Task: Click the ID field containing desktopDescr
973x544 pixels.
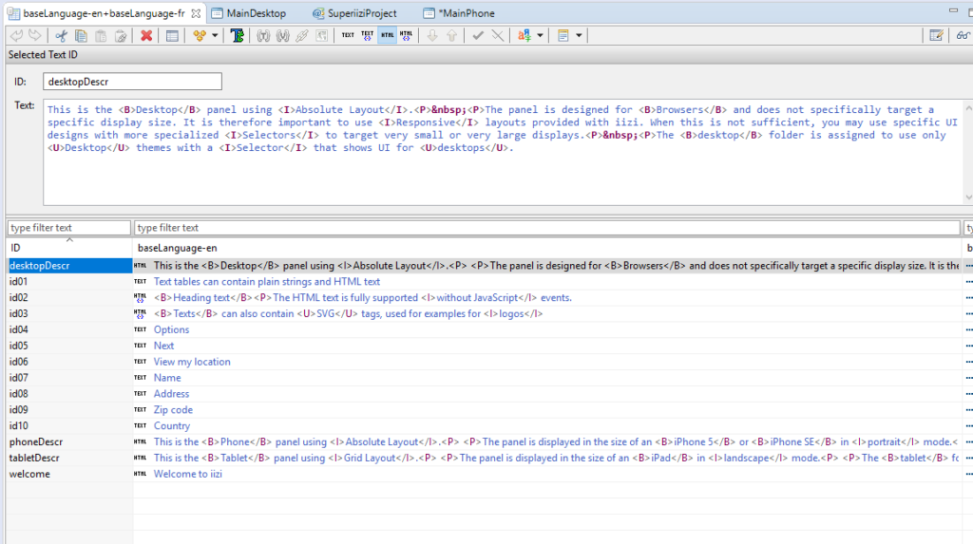Action: tap(132, 82)
